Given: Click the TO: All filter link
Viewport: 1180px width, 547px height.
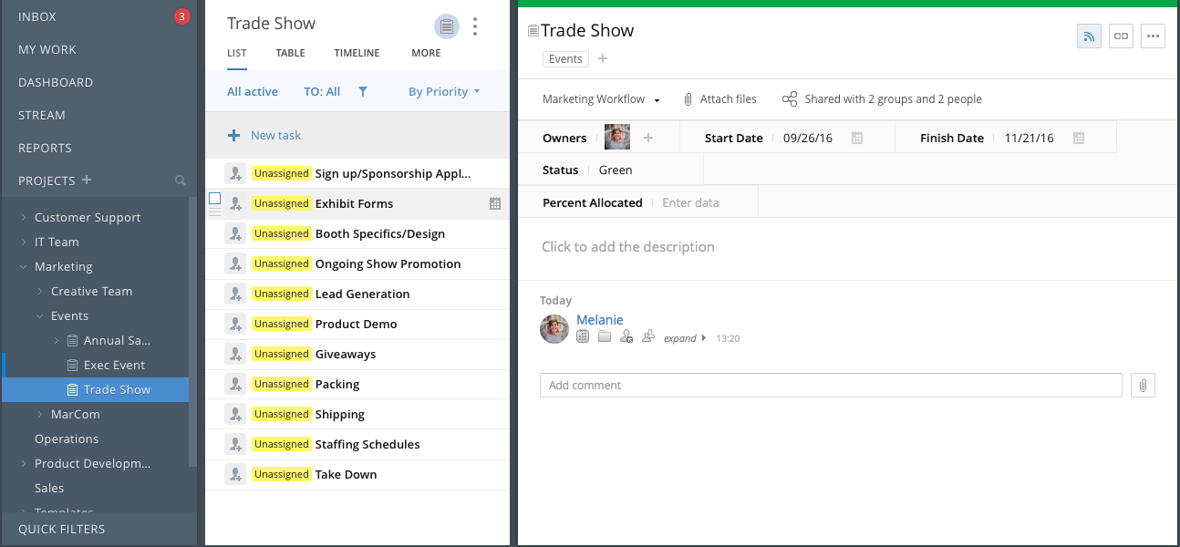Looking at the screenshot, I should 322,91.
